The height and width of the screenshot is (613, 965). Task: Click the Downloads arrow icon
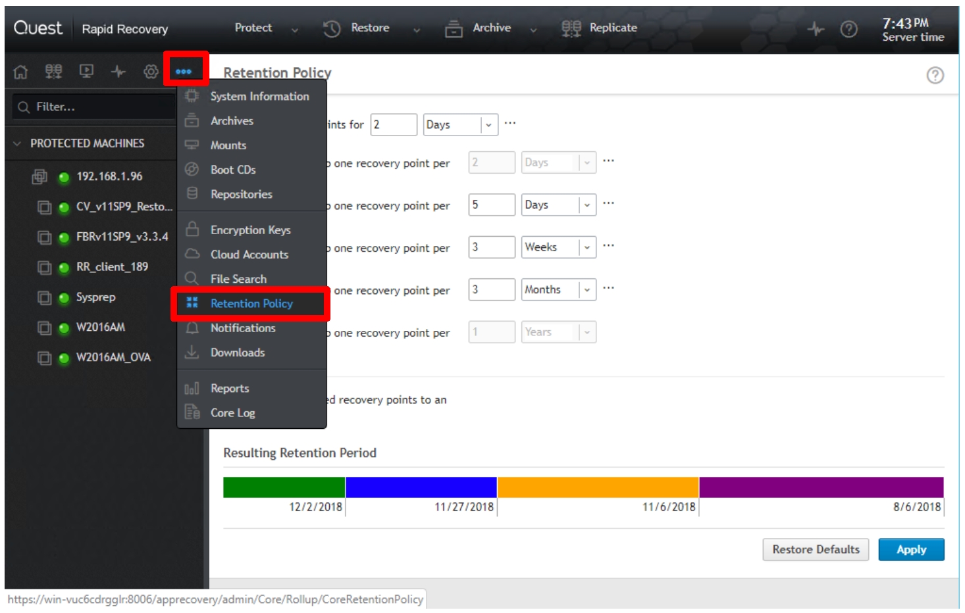coord(192,352)
